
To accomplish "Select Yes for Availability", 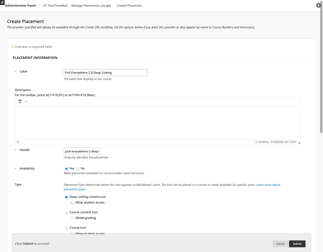I will click(x=67, y=169).
